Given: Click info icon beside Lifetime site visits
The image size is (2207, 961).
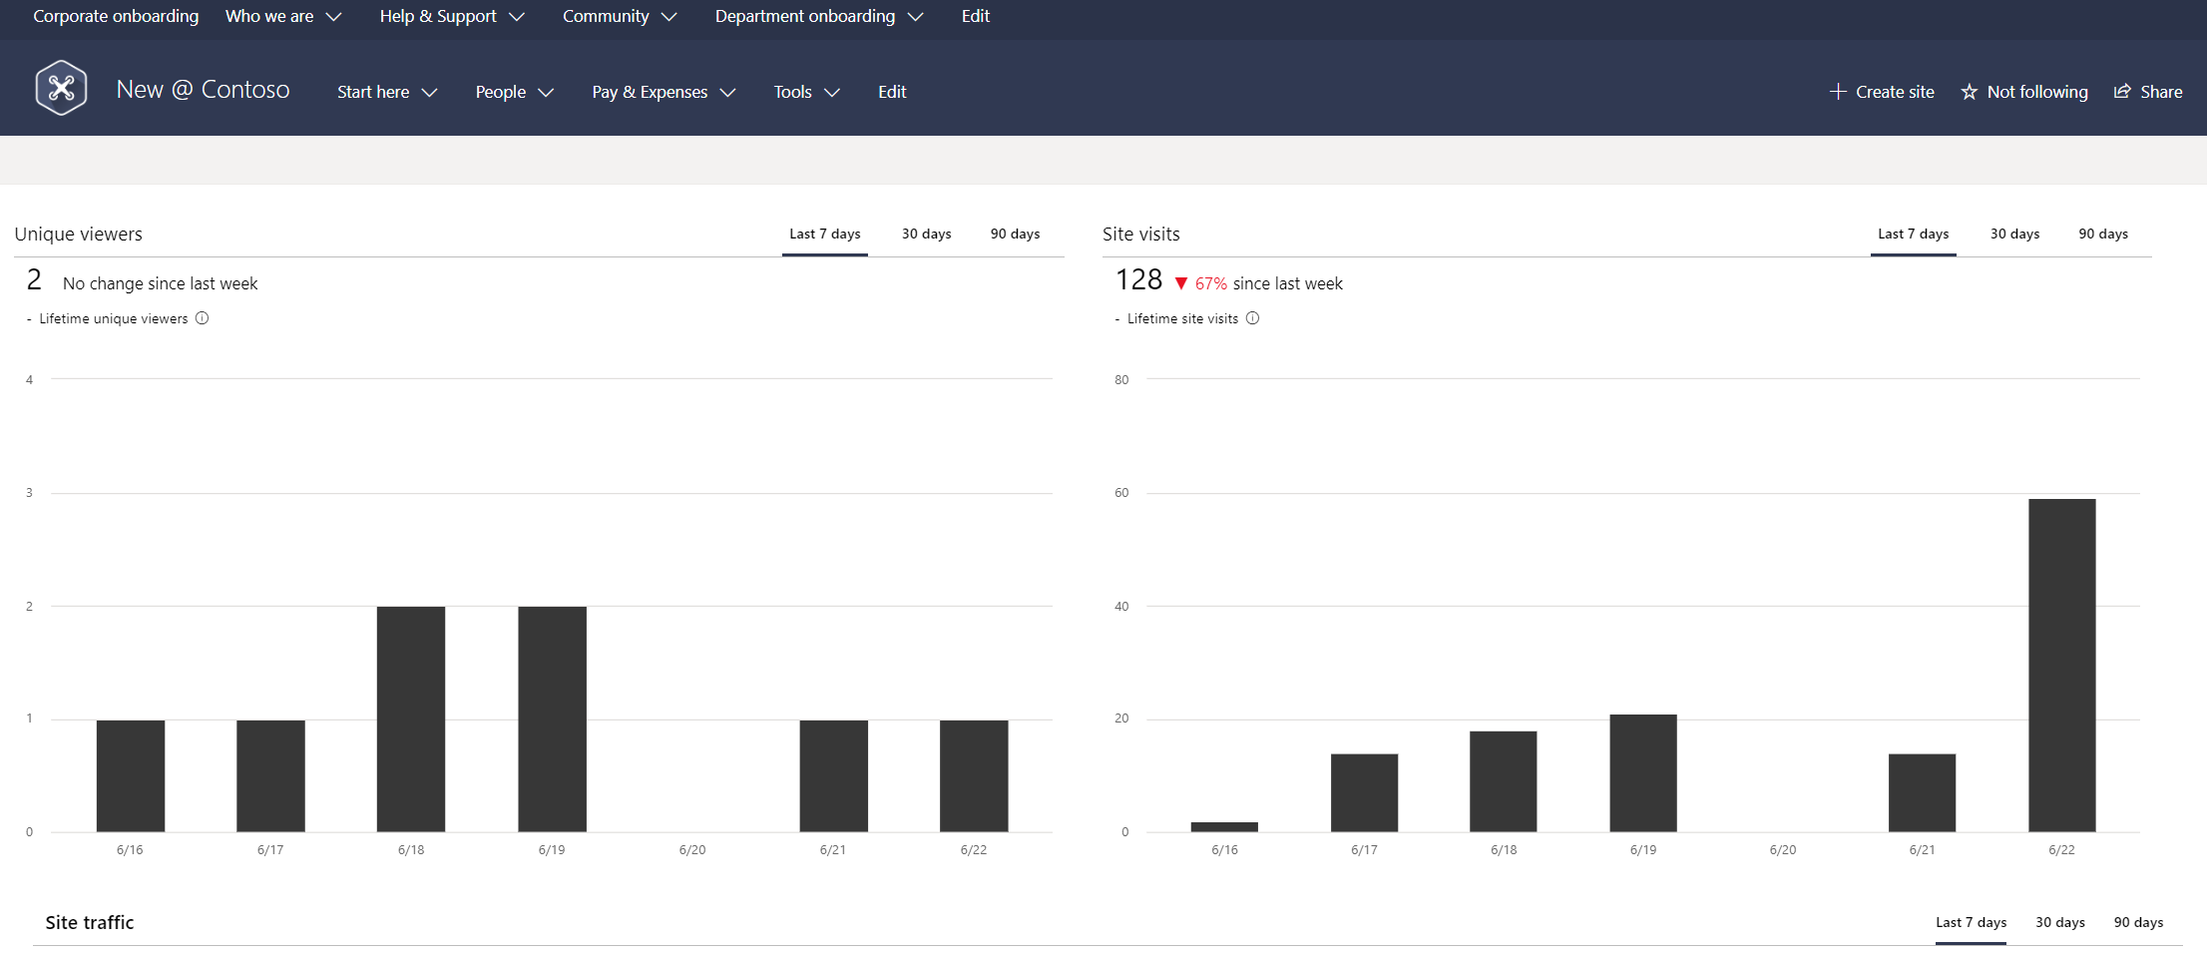Looking at the screenshot, I should tap(1252, 318).
